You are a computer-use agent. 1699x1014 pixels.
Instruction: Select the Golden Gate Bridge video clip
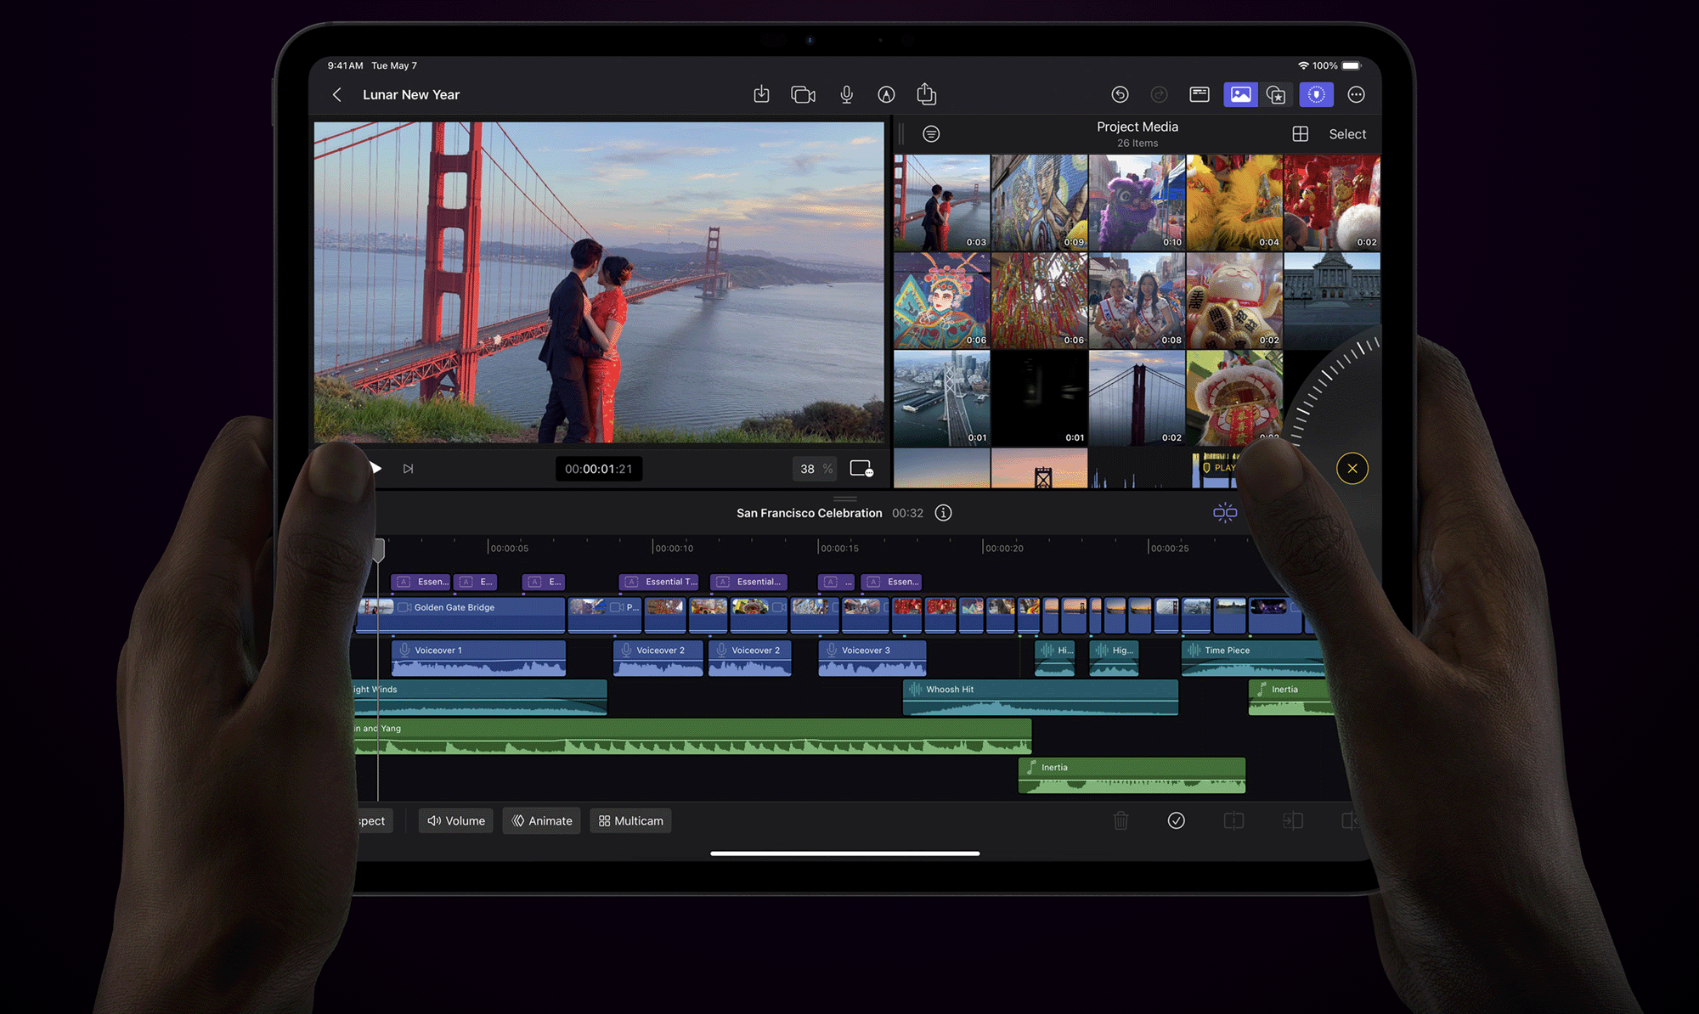tap(460, 615)
